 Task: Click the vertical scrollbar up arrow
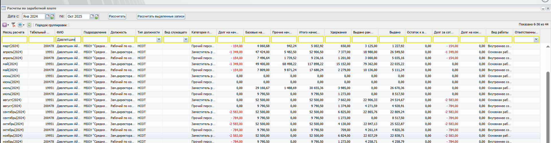point(548,46)
